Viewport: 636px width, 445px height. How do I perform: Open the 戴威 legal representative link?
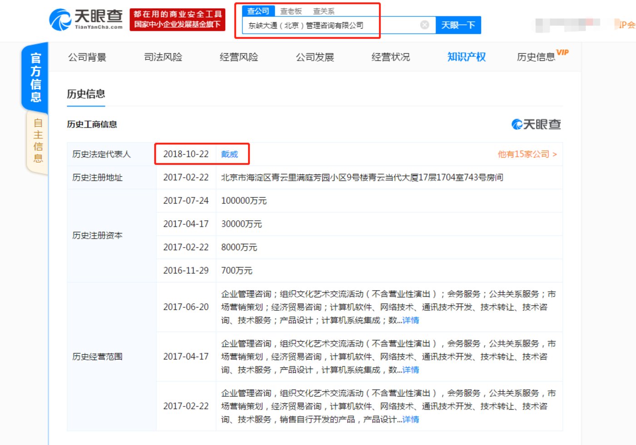pyautogui.click(x=229, y=154)
